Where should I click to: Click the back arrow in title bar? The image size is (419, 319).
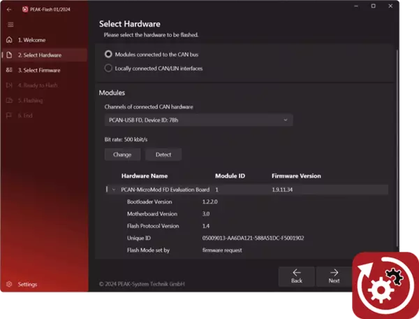[x=9, y=9]
